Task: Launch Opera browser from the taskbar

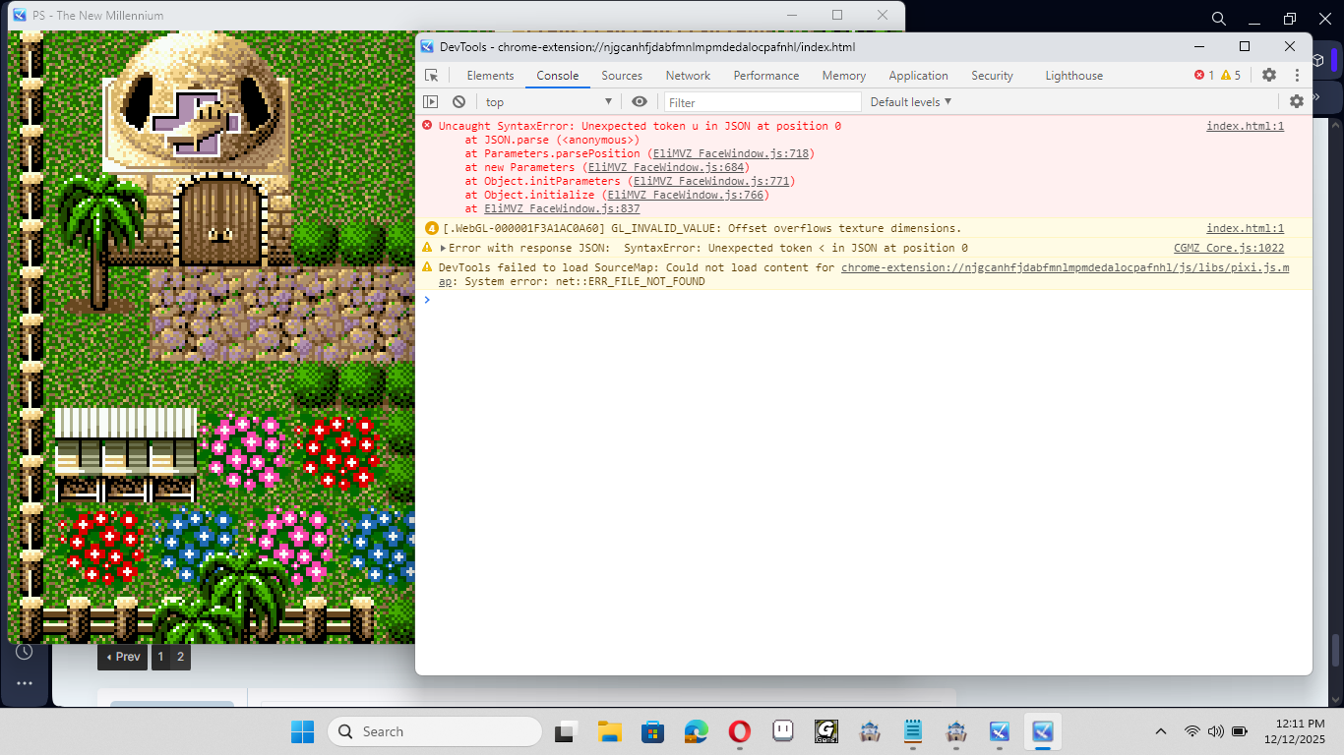Action: click(x=740, y=731)
